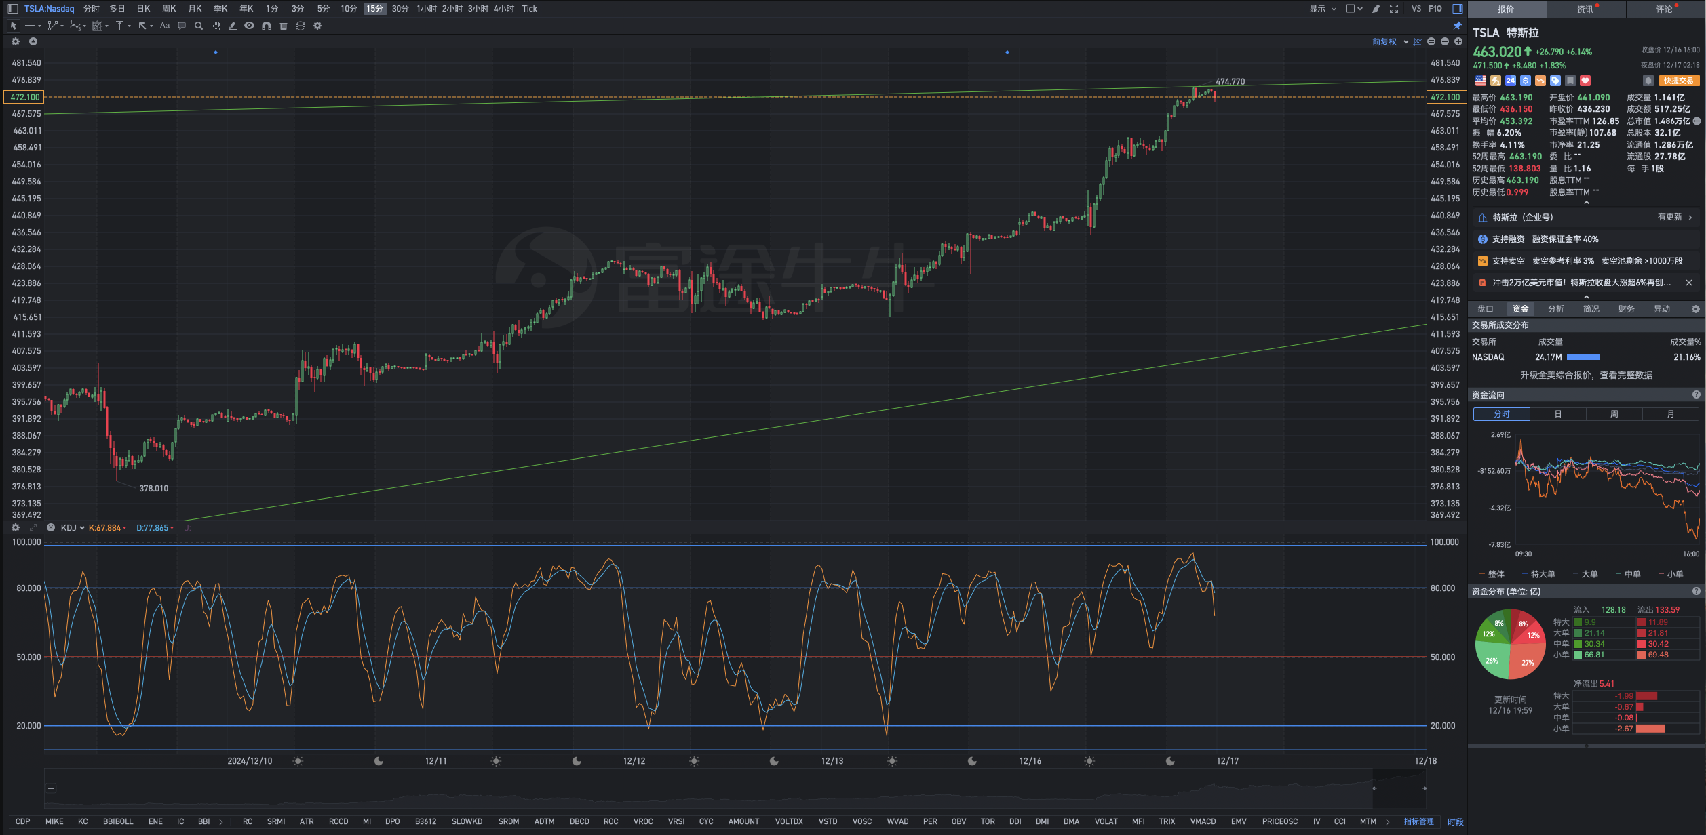Open KDJ indicator settings gear

(16, 527)
